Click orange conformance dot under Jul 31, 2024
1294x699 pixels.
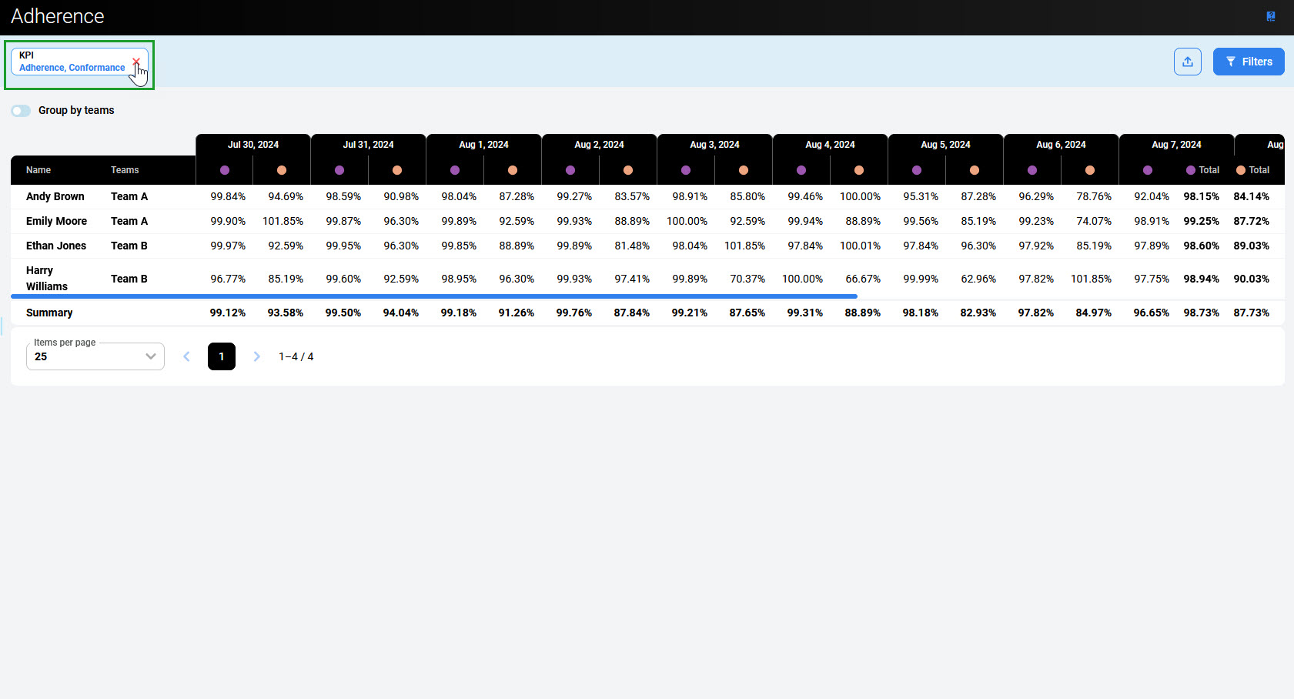tap(397, 170)
